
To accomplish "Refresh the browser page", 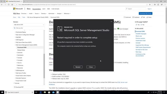I will pos(9,5).
